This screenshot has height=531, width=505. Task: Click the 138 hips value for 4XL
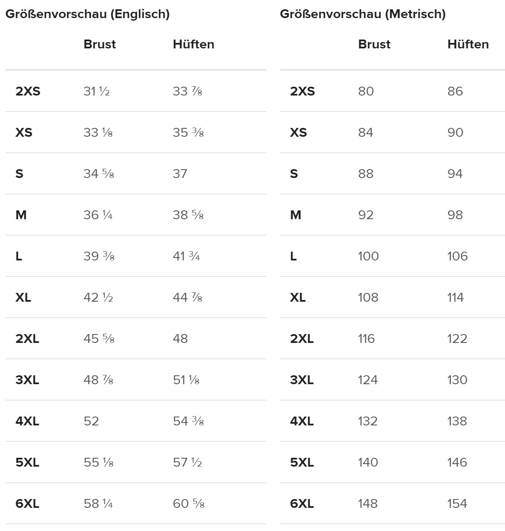(x=457, y=421)
